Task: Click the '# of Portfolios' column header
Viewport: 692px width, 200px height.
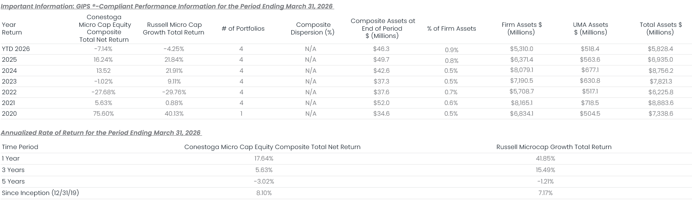Action: tap(243, 28)
